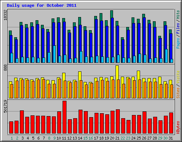
Task: Click the tallest red KBytes bar for day 11
Action: (x=64, y=117)
